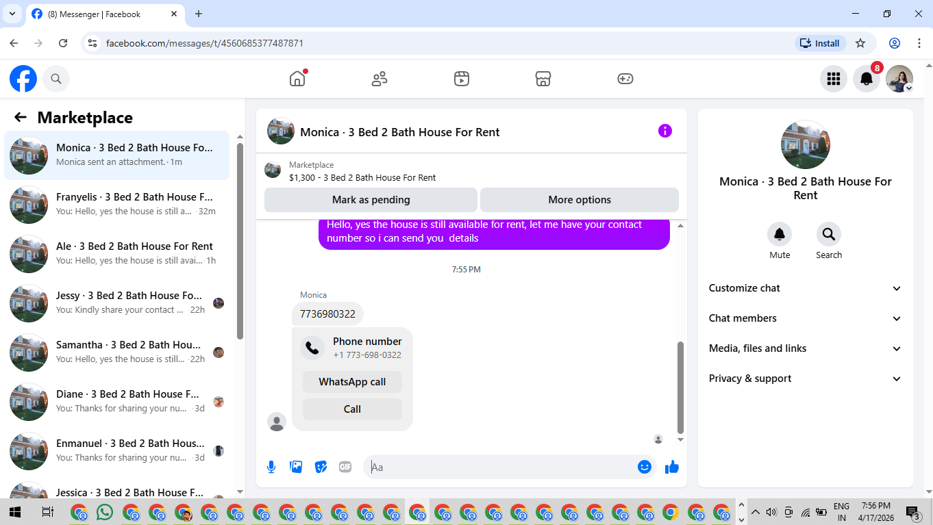Open the Gaming controller icon

(625, 79)
